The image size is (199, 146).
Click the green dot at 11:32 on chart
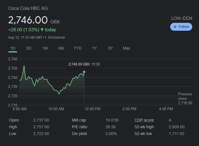[x=84, y=72]
